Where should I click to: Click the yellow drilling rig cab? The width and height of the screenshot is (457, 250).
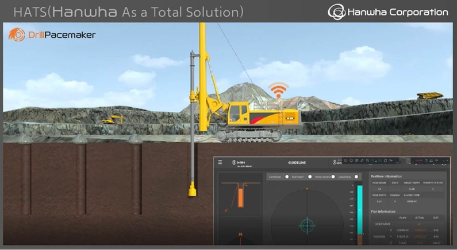point(239,114)
